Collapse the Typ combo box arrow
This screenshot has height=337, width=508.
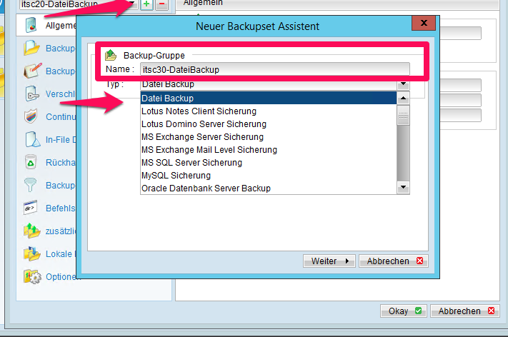[403, 84]
